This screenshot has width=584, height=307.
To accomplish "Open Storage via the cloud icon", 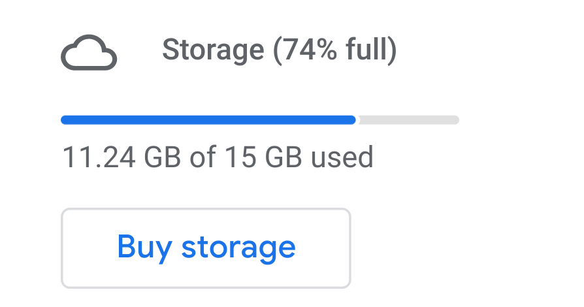I will (x=89, y=53).
